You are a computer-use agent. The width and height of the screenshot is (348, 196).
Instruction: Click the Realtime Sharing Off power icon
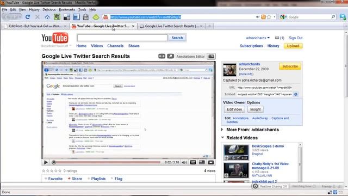(255, 186)
